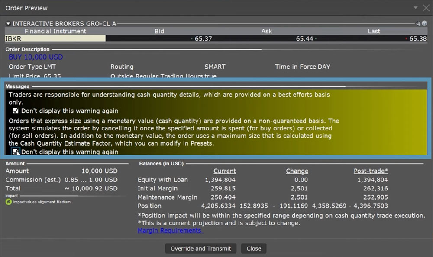Click the Last column header

click(x=374, y=31)
